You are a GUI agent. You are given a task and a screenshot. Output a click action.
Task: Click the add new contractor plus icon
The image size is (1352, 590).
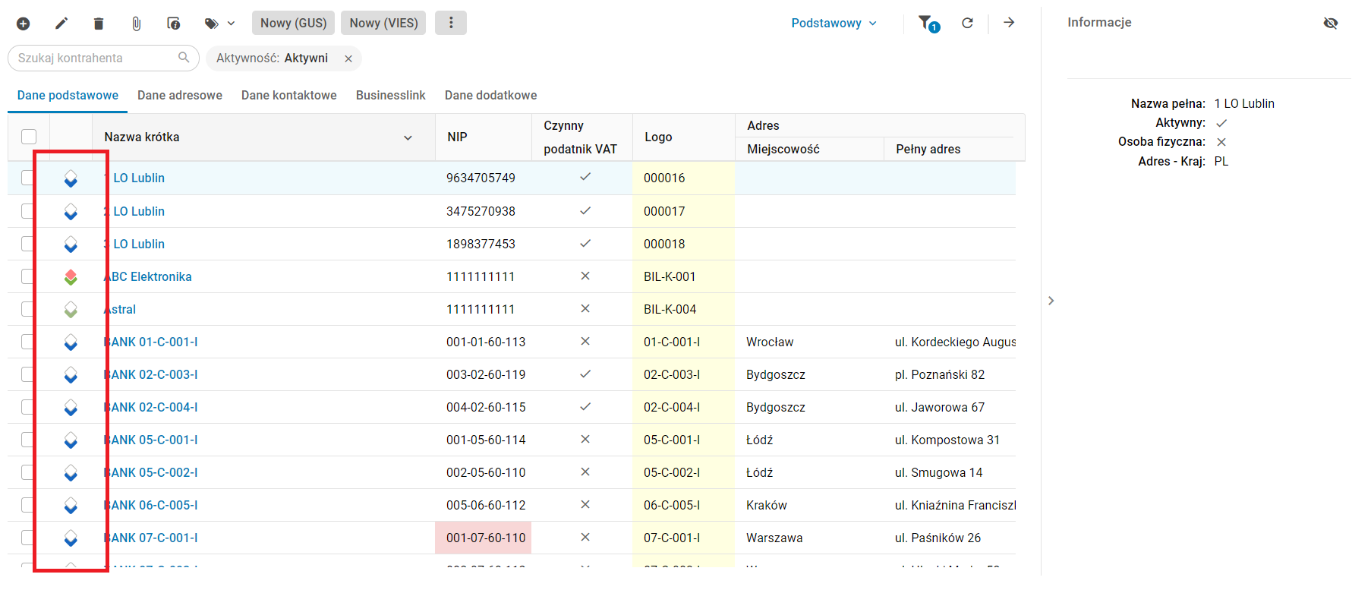tap(24, 24)
